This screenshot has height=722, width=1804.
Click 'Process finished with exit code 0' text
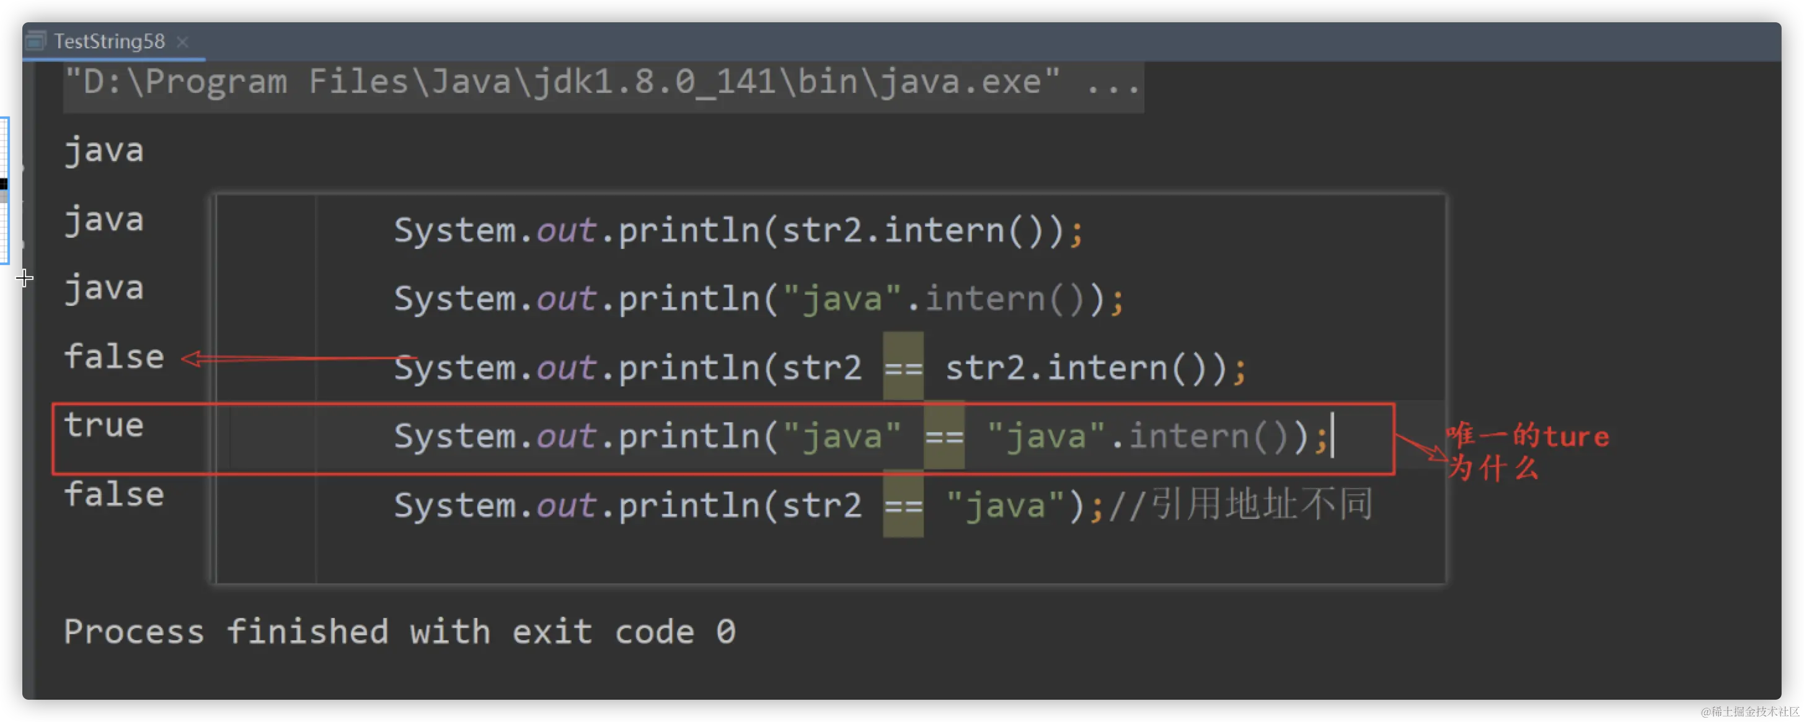click(399, 632)
